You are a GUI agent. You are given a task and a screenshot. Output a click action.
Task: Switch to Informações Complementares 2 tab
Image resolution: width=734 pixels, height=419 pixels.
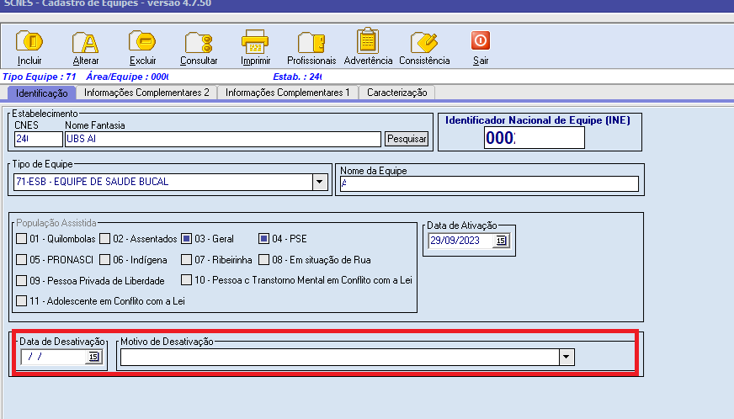(146, 93)
